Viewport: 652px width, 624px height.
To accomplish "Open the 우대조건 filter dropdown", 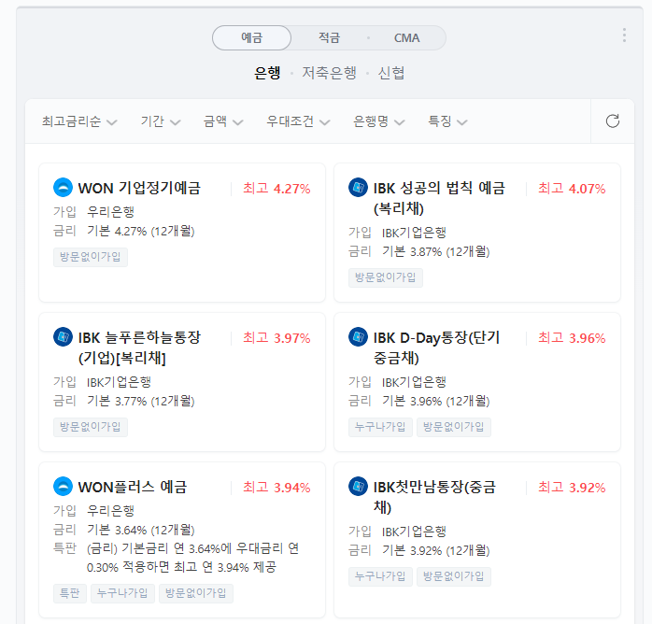I will [298, 121].
